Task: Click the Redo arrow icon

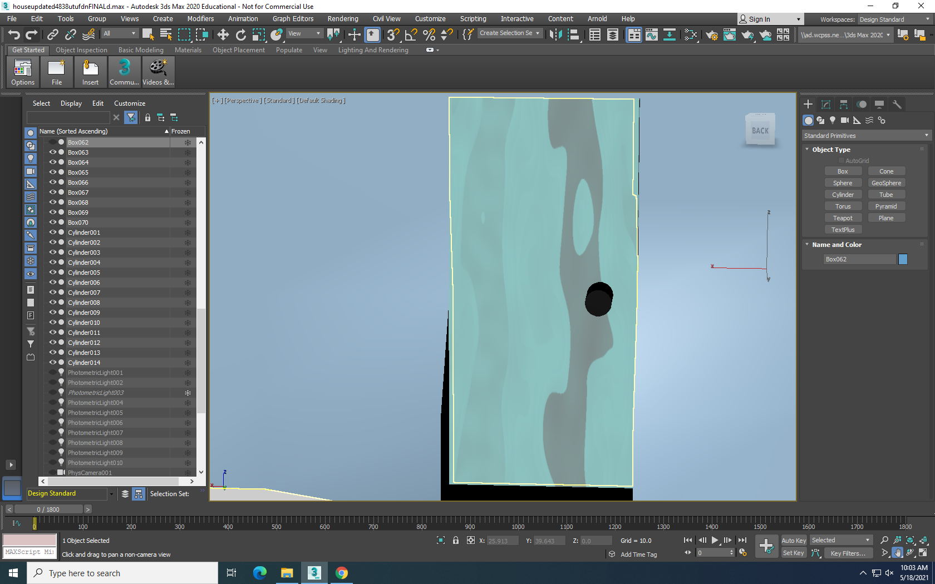Action: point(32,34)
